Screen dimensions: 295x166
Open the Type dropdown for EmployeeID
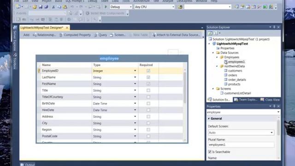click(135, 71)
